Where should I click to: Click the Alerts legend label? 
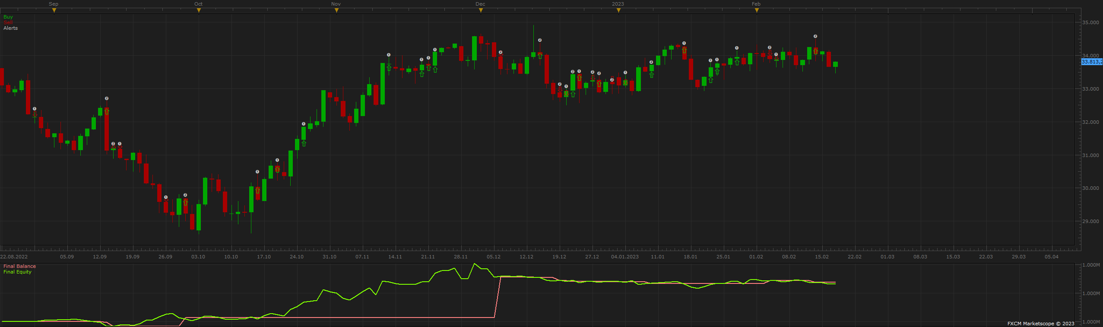tap(11, 28)
